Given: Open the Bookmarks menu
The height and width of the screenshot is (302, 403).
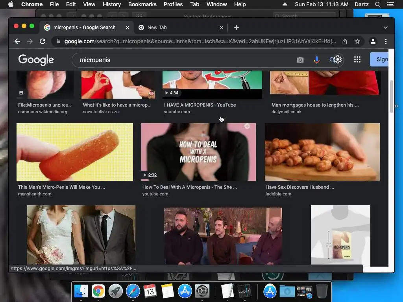Looking at the screenshot, I should [x=142, y=4].
